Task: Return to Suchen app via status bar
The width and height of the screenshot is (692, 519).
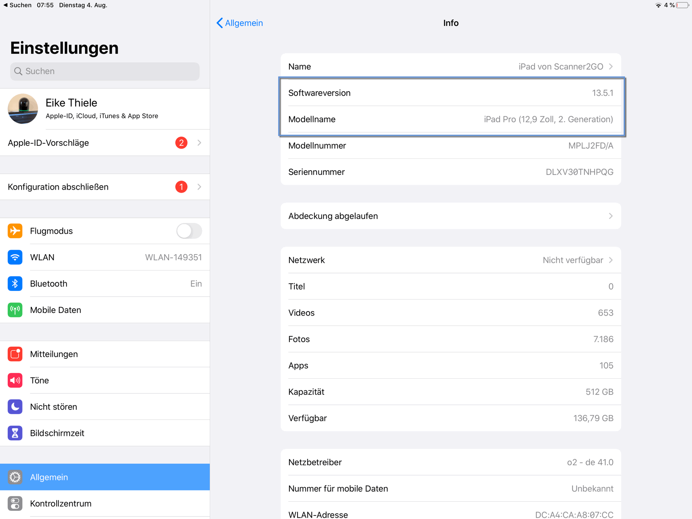Action: (17, 5)
